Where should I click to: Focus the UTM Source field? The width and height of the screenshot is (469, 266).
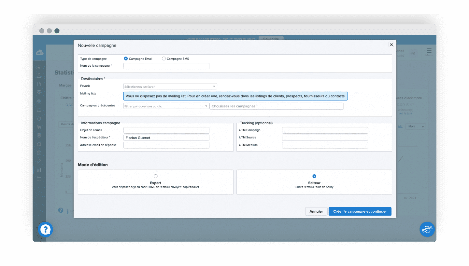coord(325,138)
